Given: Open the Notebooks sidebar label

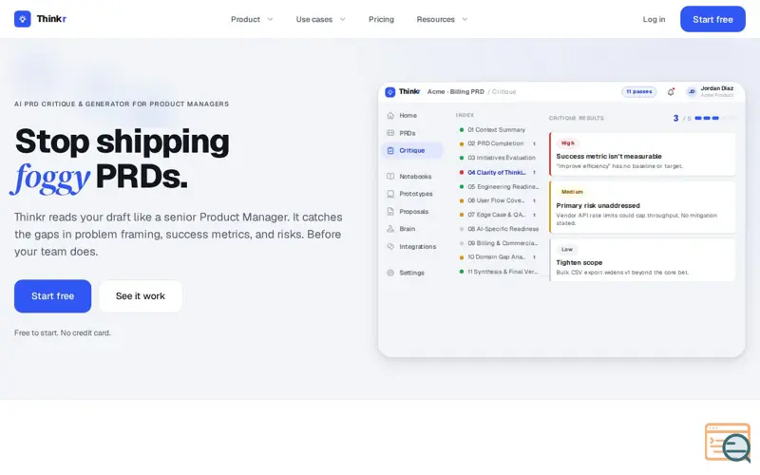Looking at the screenshot, I should [415, 177].
